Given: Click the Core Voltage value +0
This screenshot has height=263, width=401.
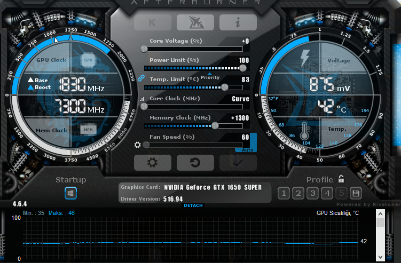Looking at the screenshot, I should pos(245,41).
